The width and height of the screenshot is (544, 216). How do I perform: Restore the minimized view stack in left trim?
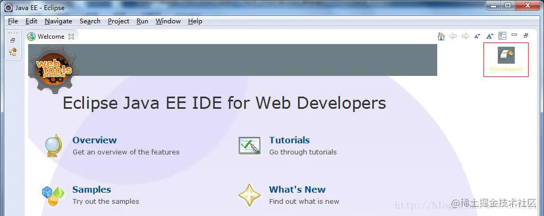[13, 40]
